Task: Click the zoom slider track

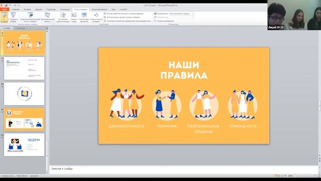Action: click(x=305, y=176)
